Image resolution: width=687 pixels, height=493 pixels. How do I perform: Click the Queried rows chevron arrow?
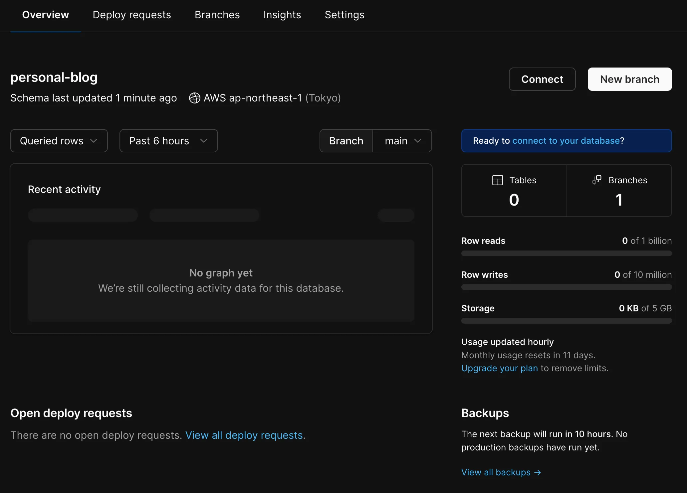94,141
